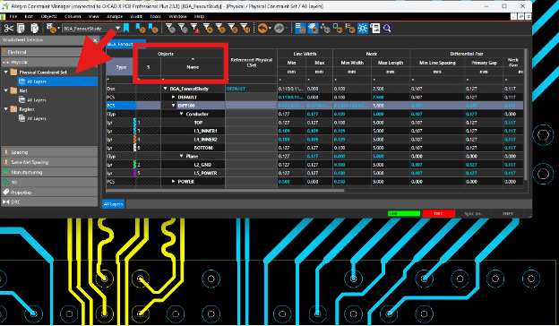Open the Audit menu

pos(136,17)
